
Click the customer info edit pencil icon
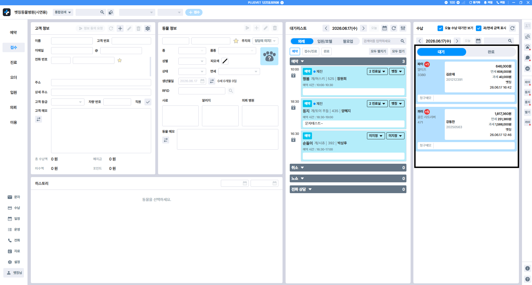click(129, 28)
